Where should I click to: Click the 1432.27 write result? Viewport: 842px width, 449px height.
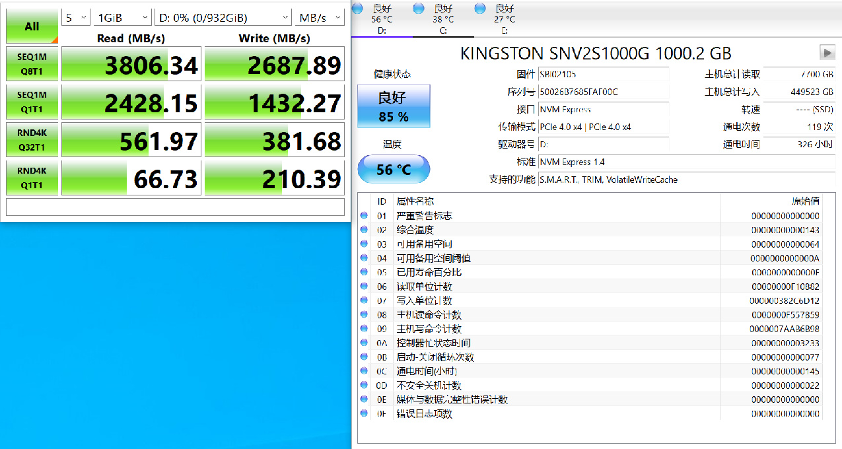tap(275, 102)
